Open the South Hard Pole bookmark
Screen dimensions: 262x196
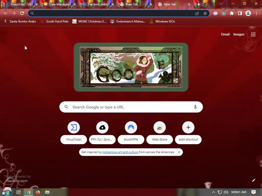coord(54,21)
